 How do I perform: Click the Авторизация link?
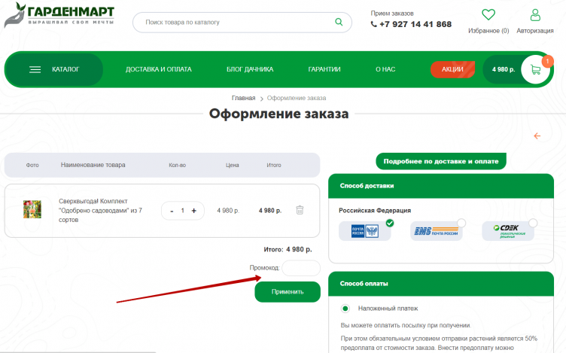535,31
